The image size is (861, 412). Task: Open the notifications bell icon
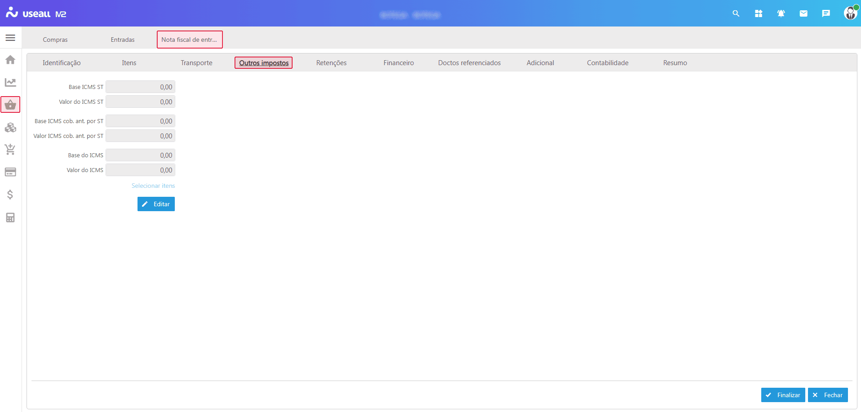click(x=781, y=13)
